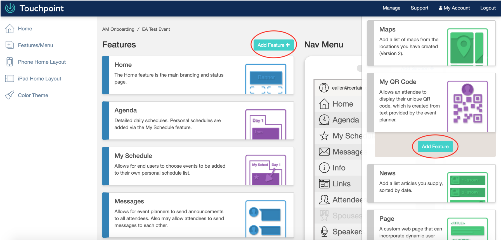Click the star icon for My Schedule
501x241 pixels.
point(324,136)
